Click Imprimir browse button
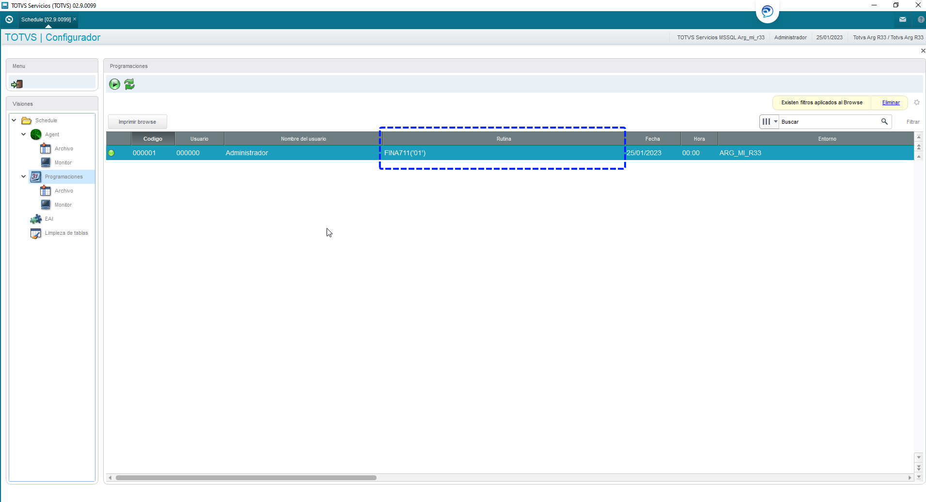This screenshot has width=926, height=502. point(137,122)
